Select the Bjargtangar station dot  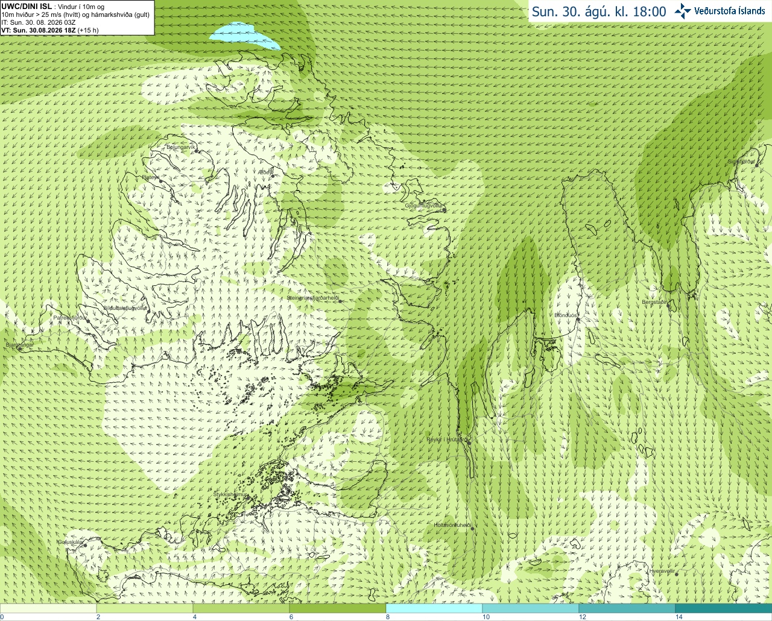tap(19, 349)
